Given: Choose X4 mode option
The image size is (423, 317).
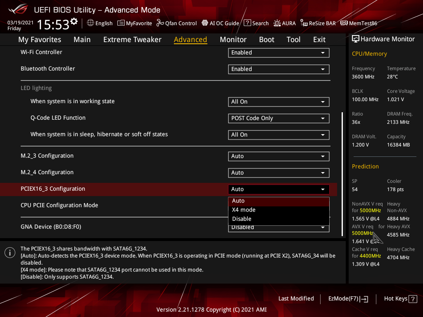Looking at the screenshot, I should tap(279, 210).
